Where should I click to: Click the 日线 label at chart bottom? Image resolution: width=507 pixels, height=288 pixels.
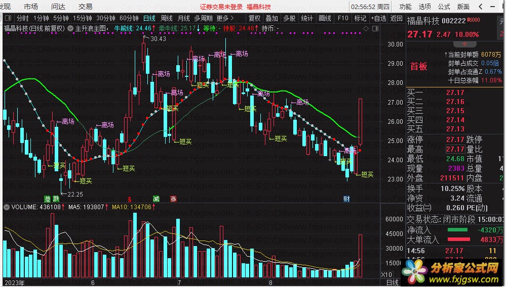pyautogui.click(x=393, y=283)
